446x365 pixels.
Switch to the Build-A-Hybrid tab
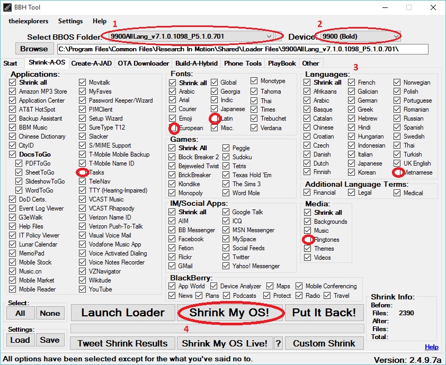tap(197, 63)
